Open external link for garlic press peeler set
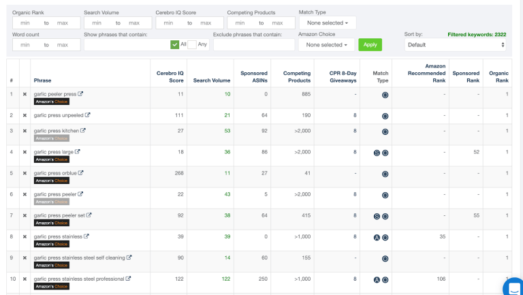Image resolution: width=523 pixels, height=295 pixels. pos(89,215)
